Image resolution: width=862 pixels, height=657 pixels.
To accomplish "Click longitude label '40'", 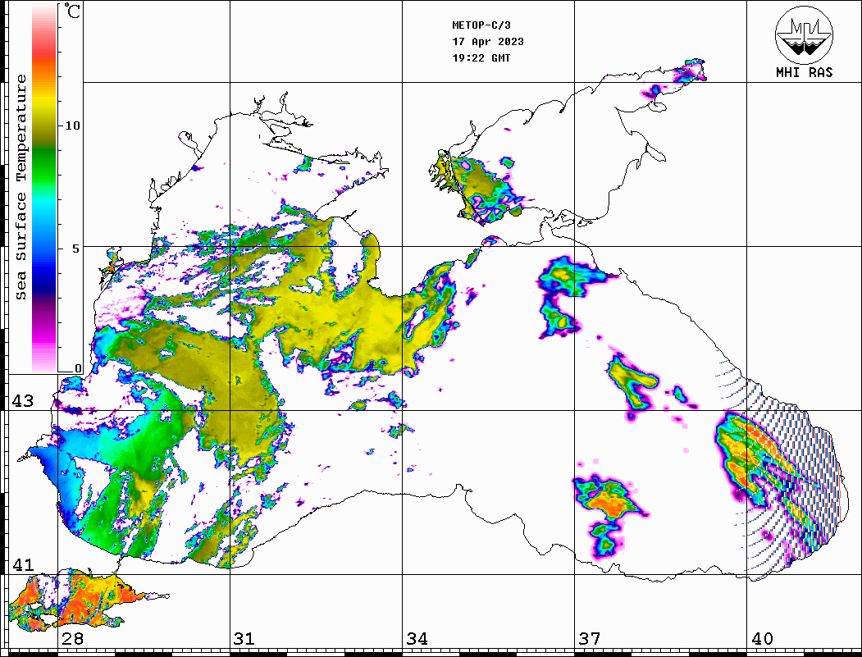I will 762,638.
